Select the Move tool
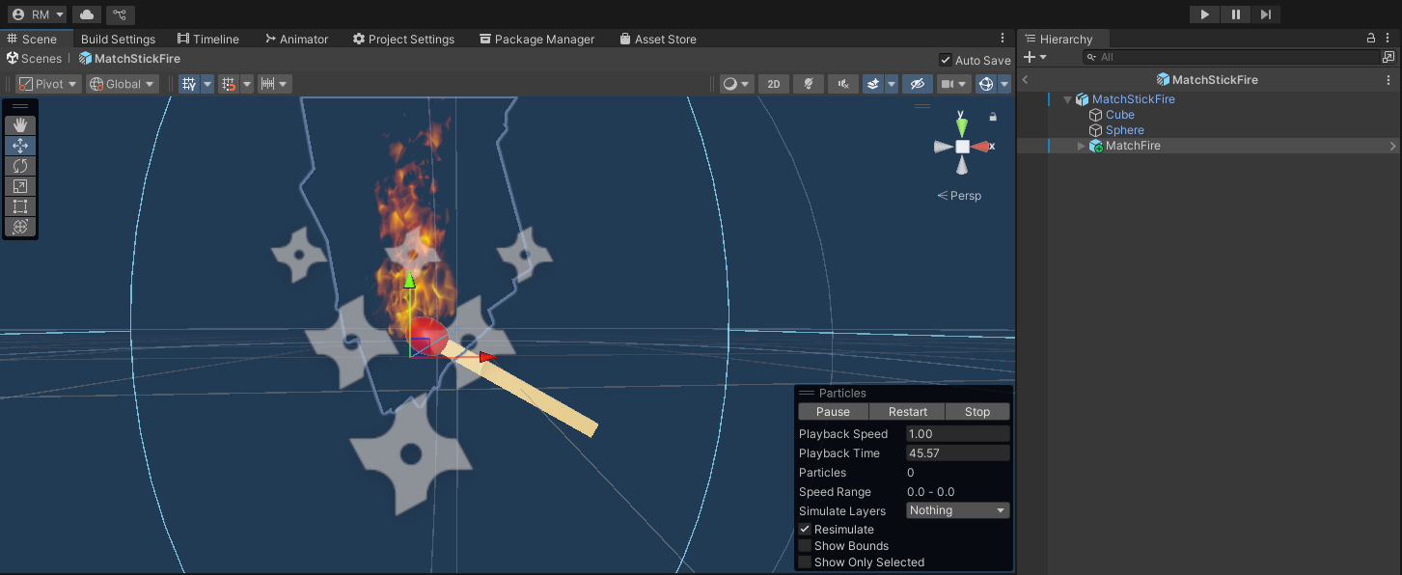Image resolution: width=1402 pixels, height=575 pixels. pos(20,146)
